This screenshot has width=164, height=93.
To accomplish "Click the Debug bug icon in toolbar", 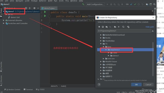I will 111,4.
